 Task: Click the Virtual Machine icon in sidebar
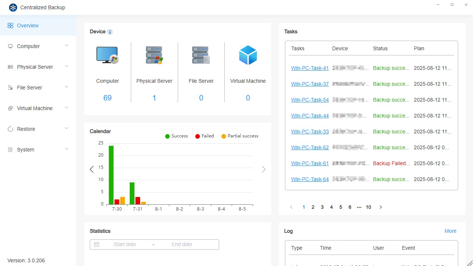10,109
